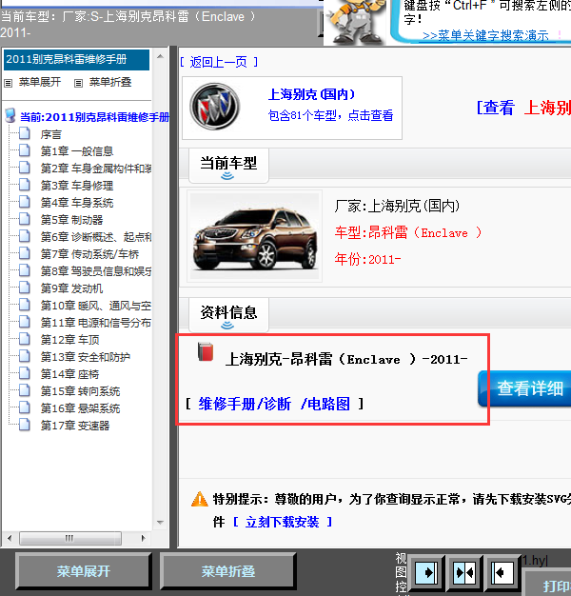Click bottom 菜单展开 button
The height and width of the screenshot is (596, 571).
pos(83,571)
